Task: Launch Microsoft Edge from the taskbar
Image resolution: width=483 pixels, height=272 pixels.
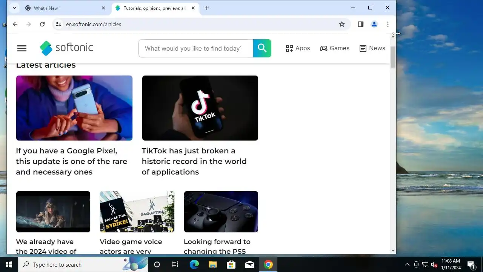Action: click(194, 264)
